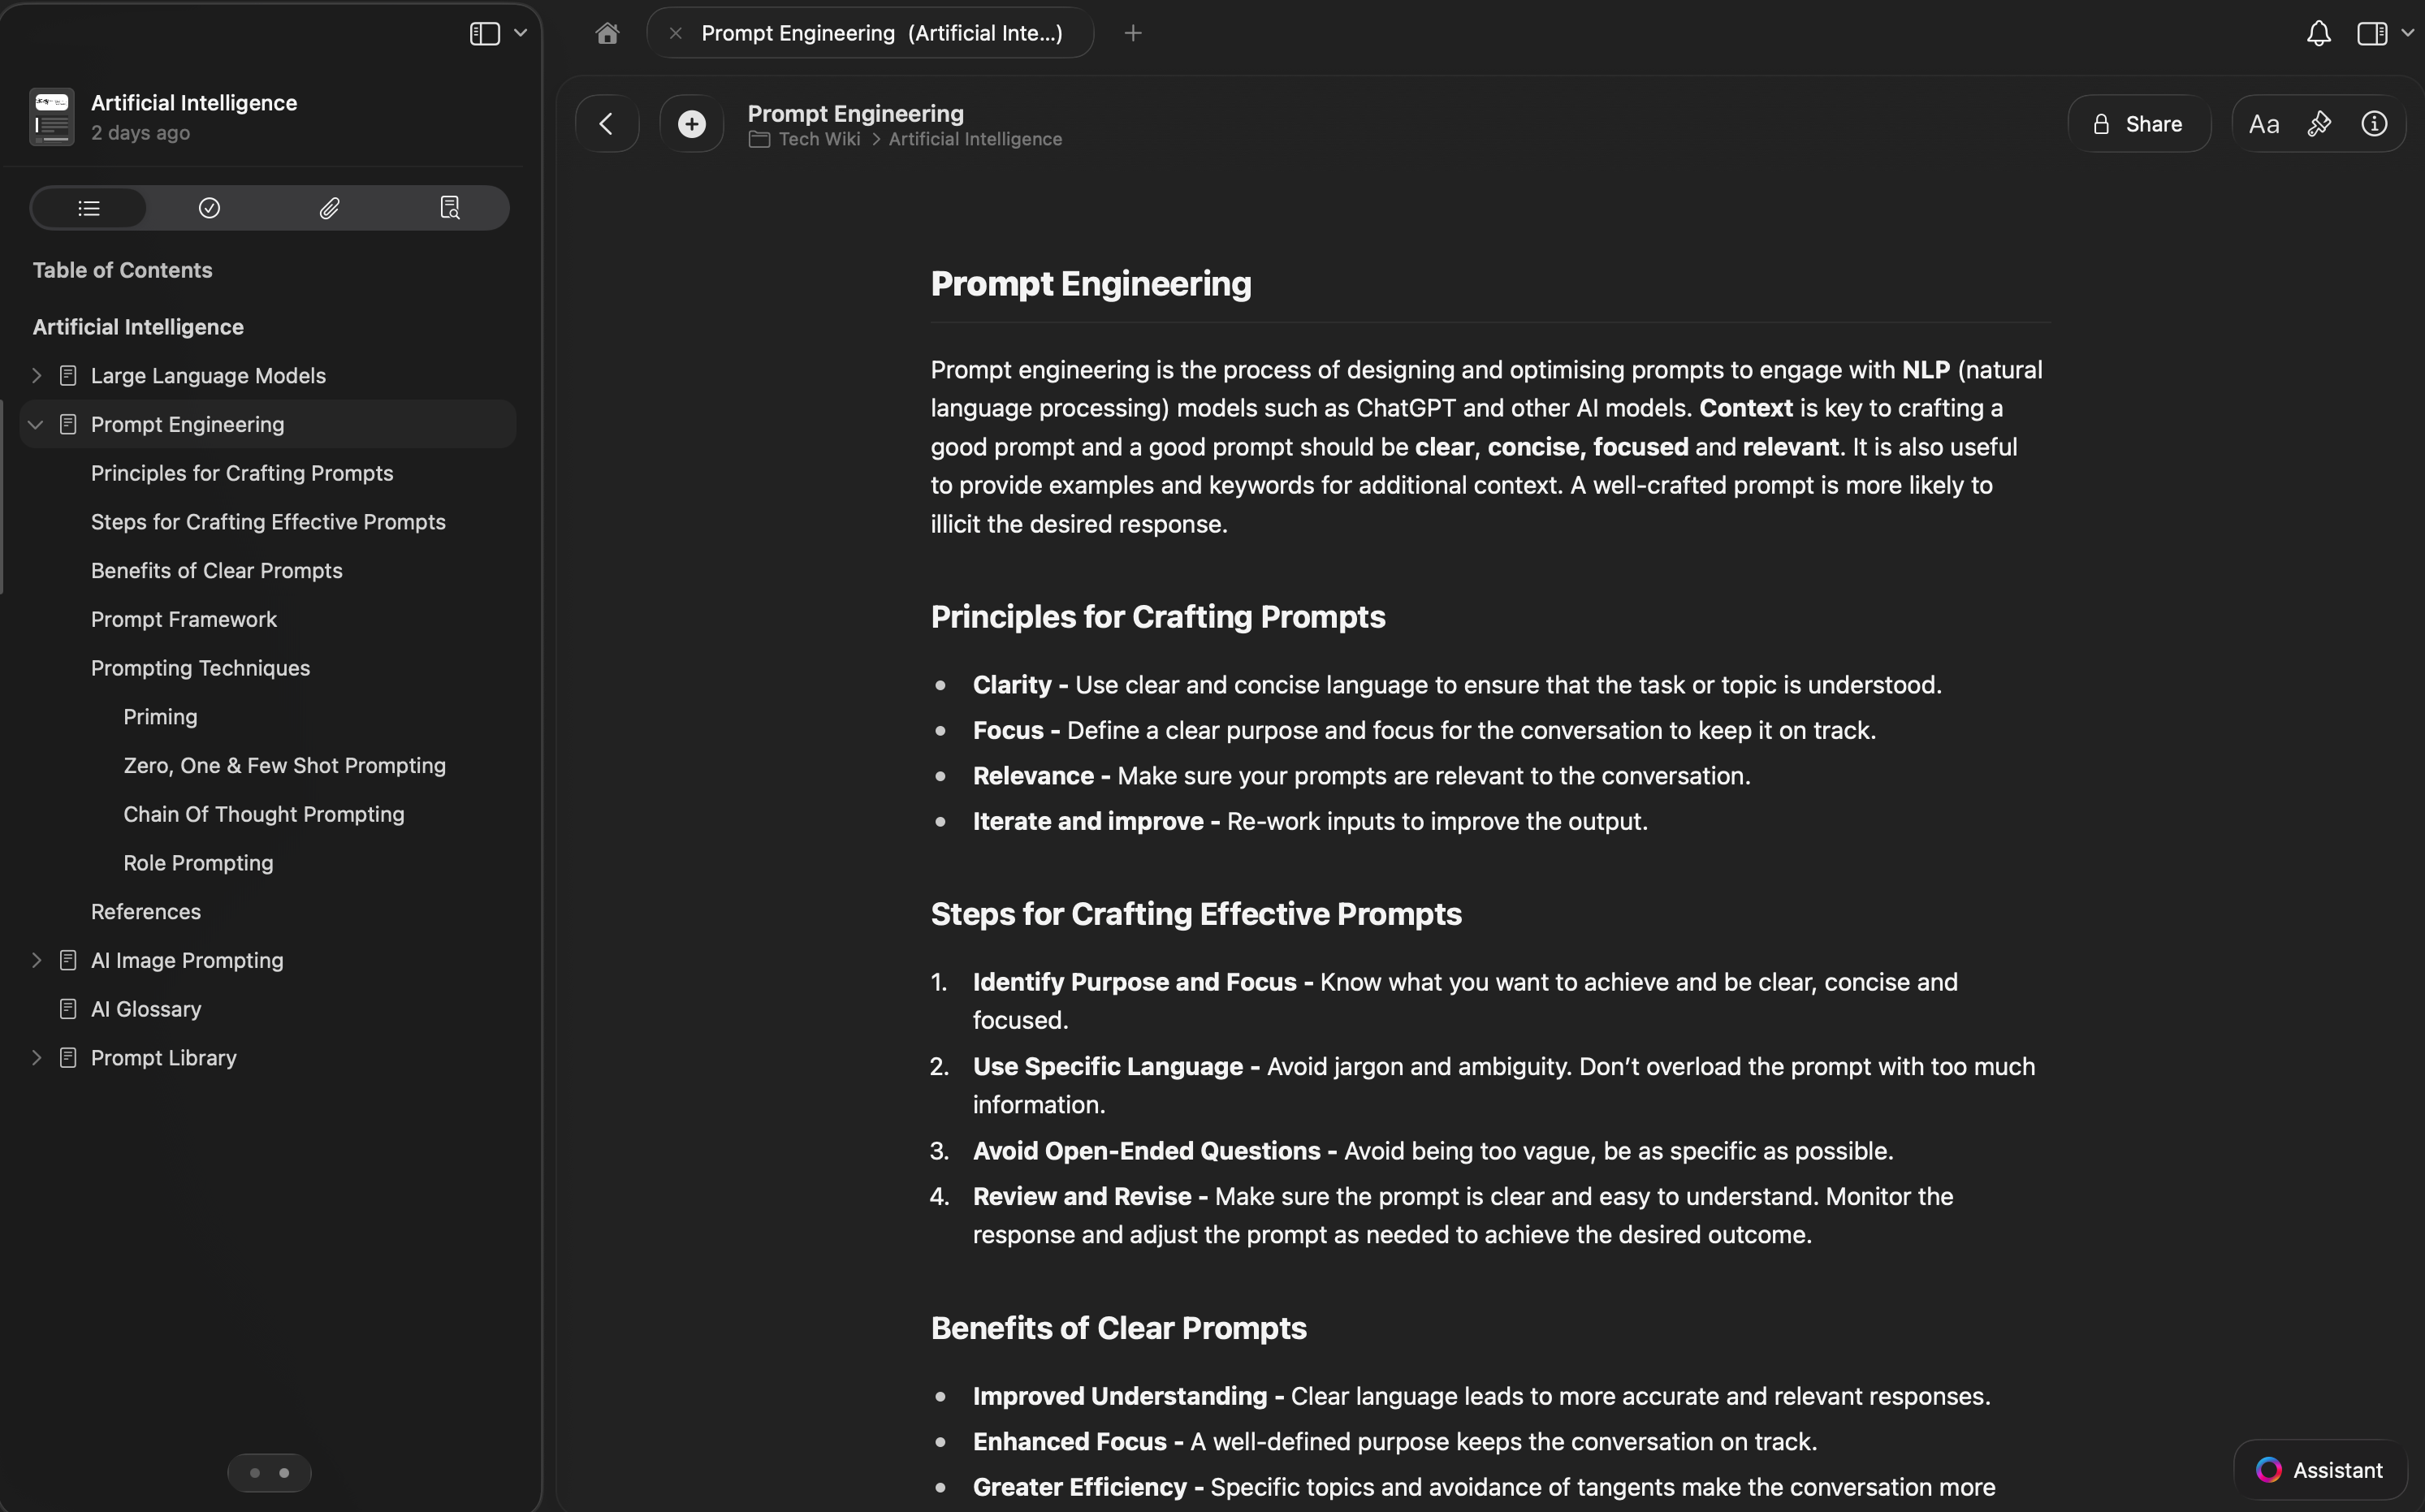Switch to the tasks checkmark tab
2425x1512 pixels.
[209, 208]
